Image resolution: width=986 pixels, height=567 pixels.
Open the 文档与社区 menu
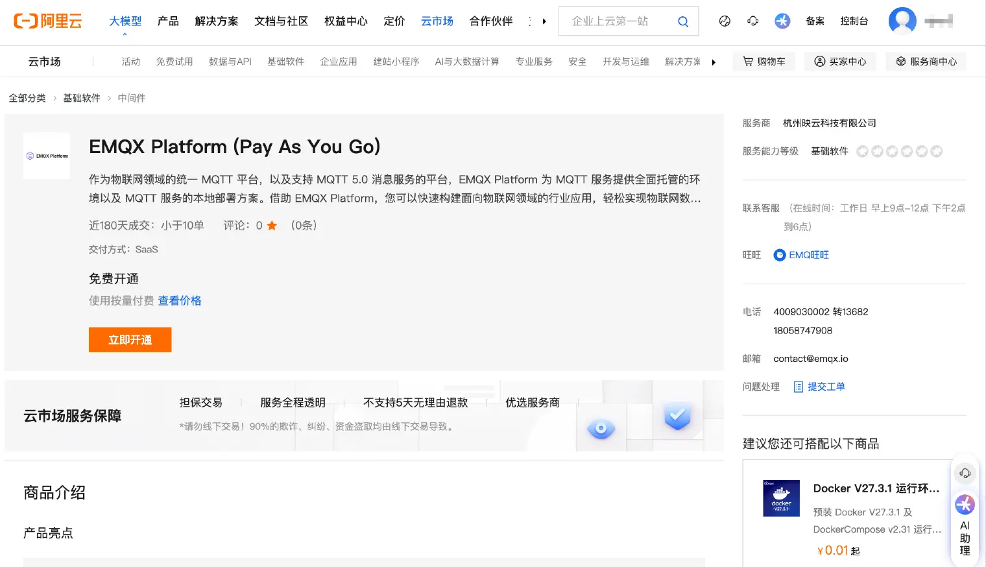(281, 21)
